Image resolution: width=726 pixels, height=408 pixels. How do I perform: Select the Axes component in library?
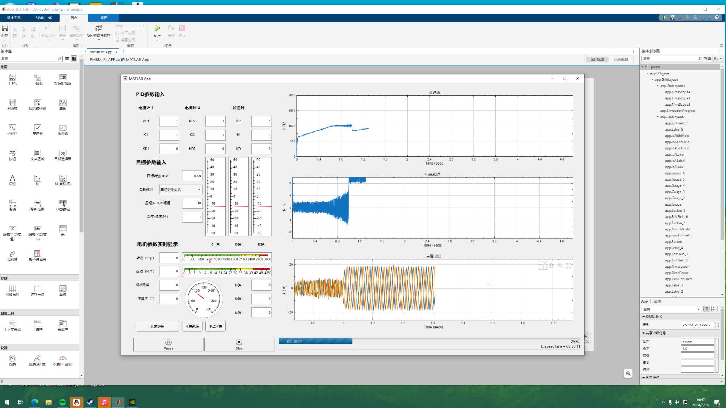click(12, 128)
